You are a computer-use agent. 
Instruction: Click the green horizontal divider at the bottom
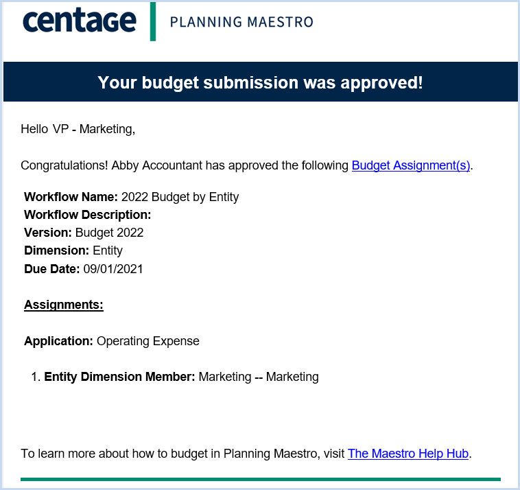click(260, 479)
